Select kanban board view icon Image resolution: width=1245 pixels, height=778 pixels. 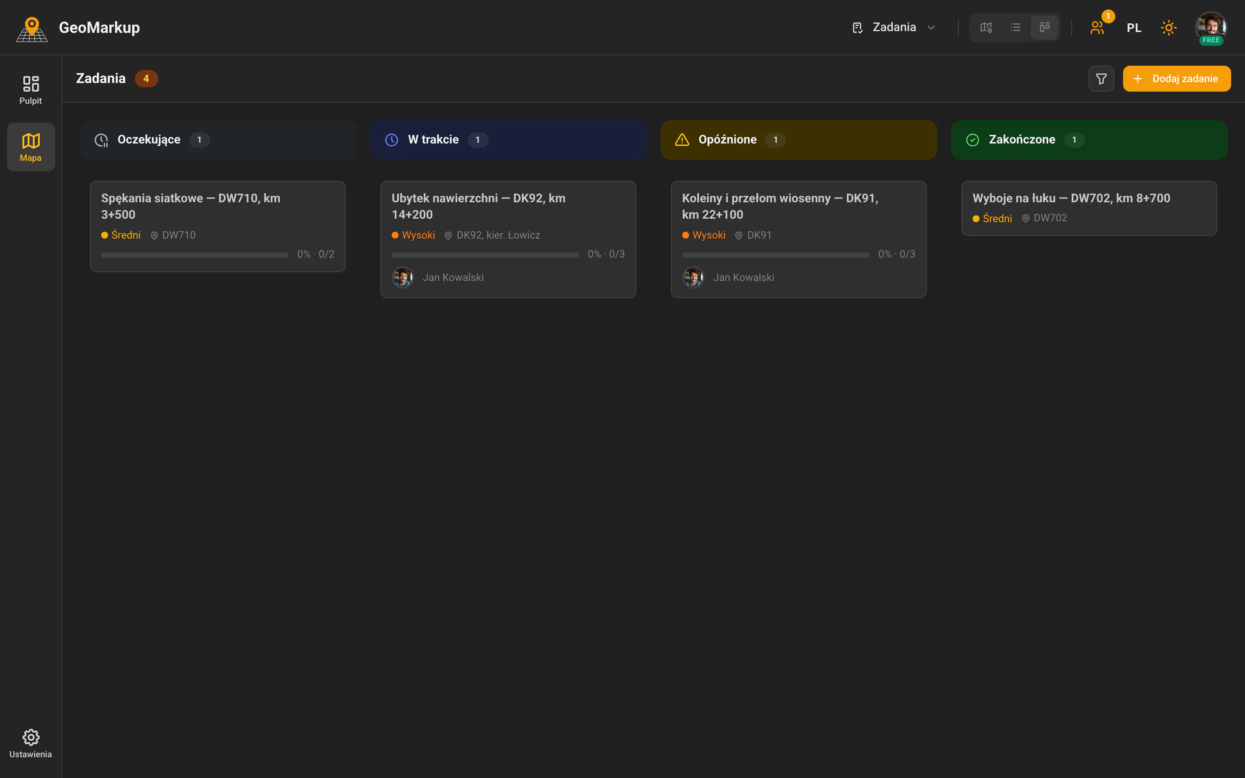(1044, 27)
